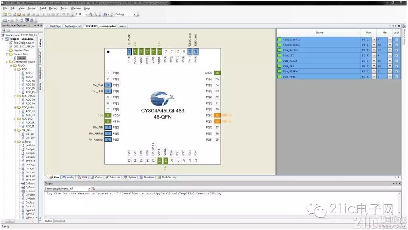The height and width of the screenshot is (230, 408).
Task: Collapse the cy_boot folder in project tree
Action: (x=15, y=142)
